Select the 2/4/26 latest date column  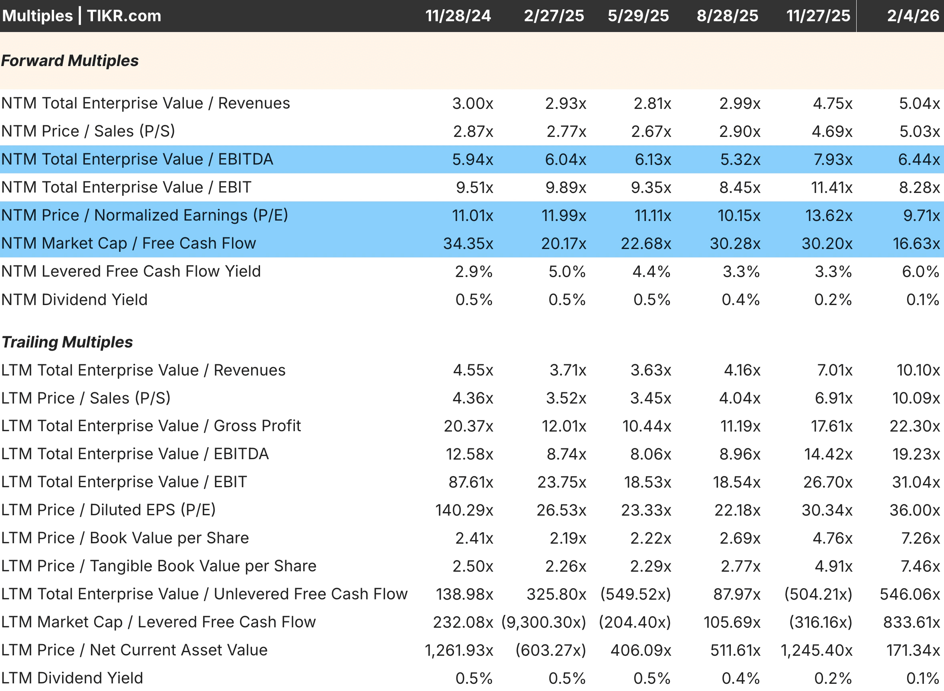(913, 16)
